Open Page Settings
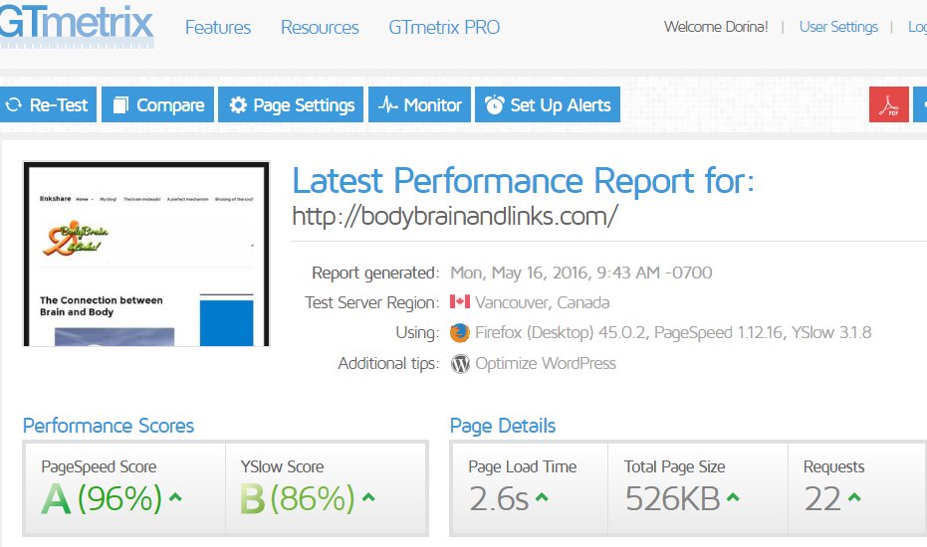 coord(291,104)
